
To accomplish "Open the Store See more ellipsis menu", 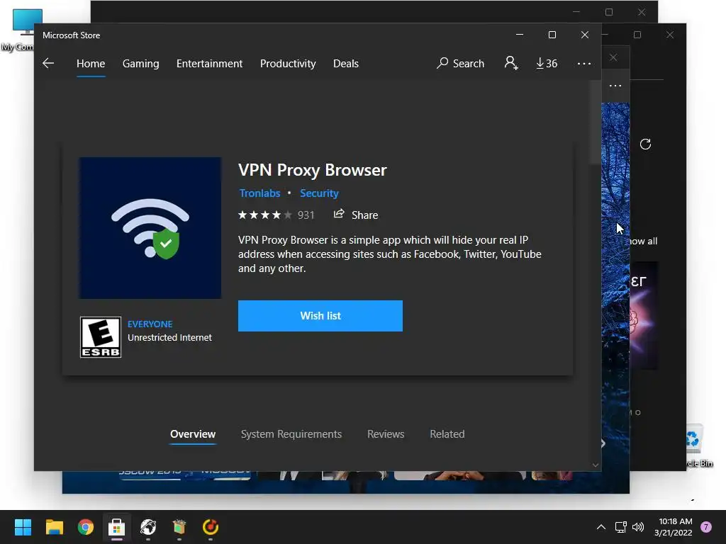I will (x=584, y=63).
